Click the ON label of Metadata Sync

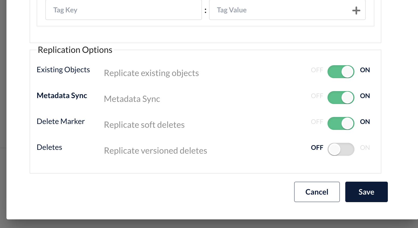[365, 96]
